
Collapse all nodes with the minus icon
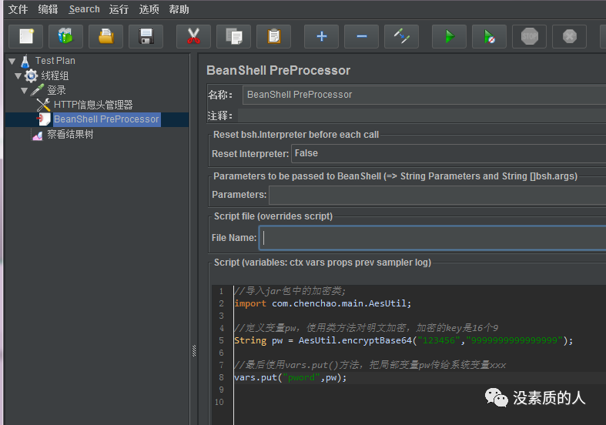point(361,37)
